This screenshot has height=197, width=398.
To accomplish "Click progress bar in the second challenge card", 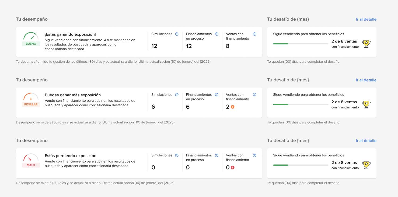I will [x=301, y=104].
